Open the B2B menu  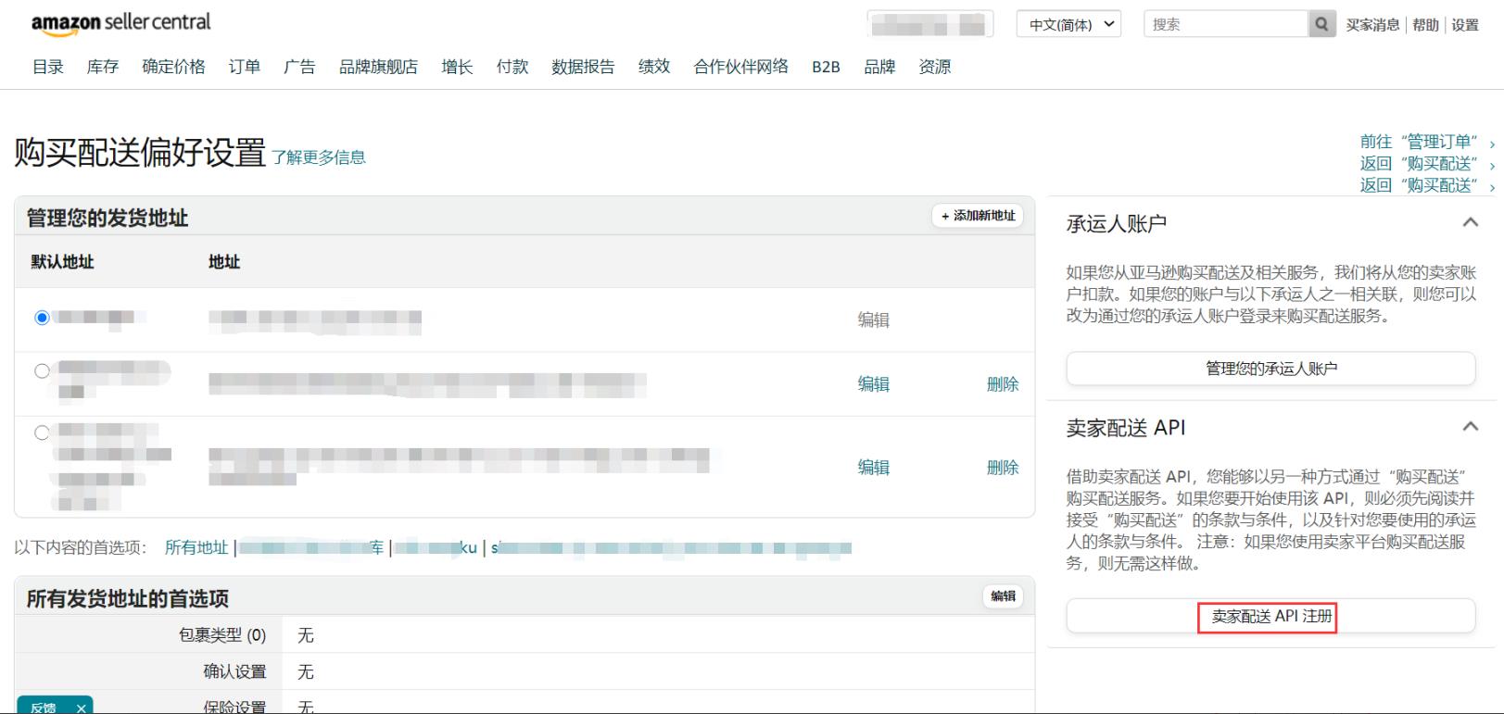click(x=826, y=67)
